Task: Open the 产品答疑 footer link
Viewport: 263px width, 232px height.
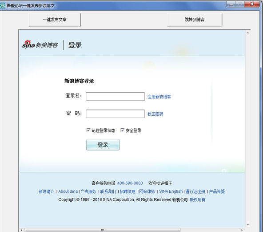Action: 217,191
